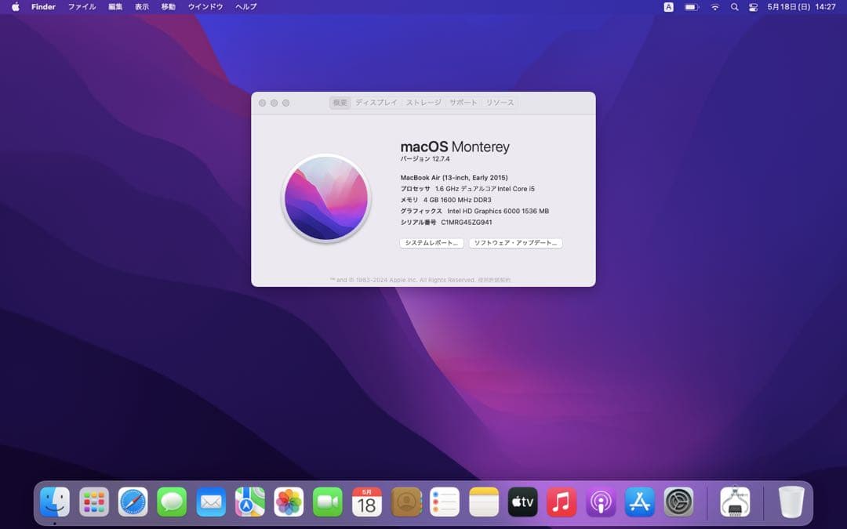Open Calendar showing 18 in the Dock
The image size is (847, 529).
(367, 502)
